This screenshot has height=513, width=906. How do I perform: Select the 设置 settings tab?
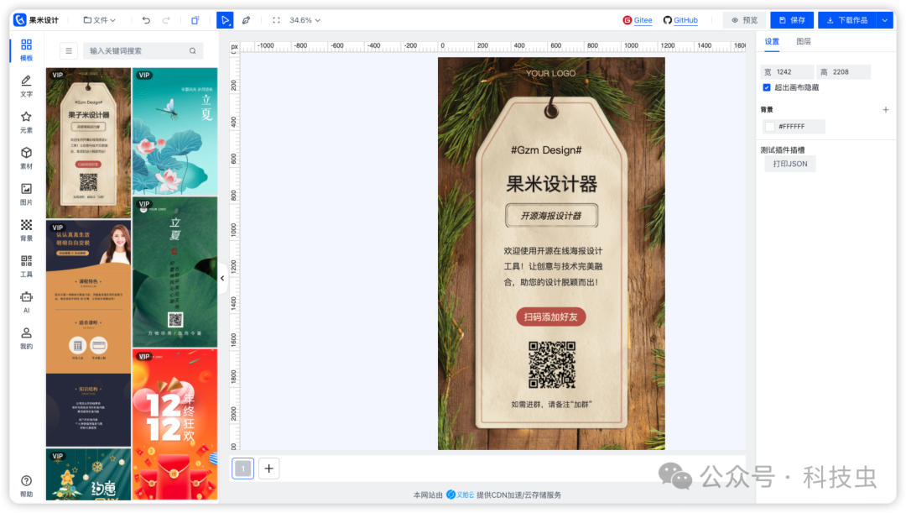pos(772,41)
